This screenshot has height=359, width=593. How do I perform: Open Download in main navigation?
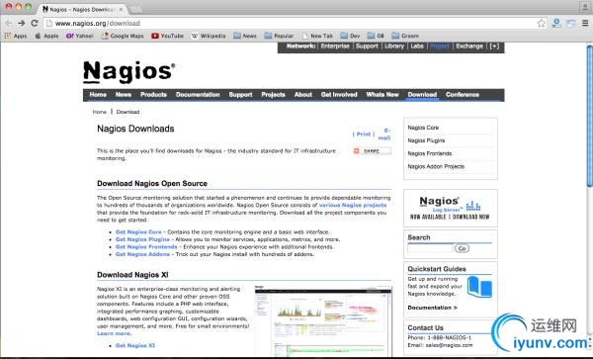[422, 95]
